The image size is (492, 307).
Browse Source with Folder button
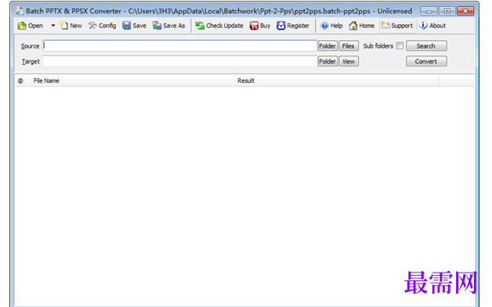(327, 45)
